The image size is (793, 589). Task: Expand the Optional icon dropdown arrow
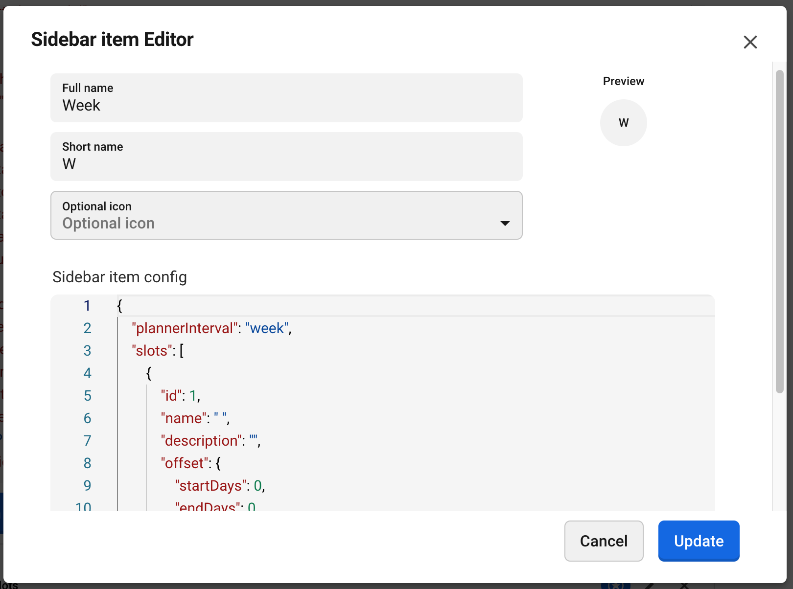pos(505,223)
